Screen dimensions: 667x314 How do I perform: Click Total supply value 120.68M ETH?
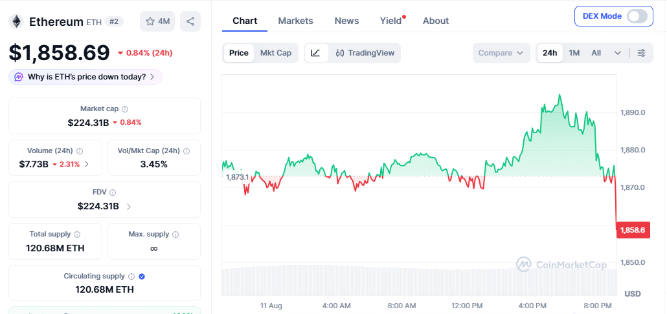(55, 248)
